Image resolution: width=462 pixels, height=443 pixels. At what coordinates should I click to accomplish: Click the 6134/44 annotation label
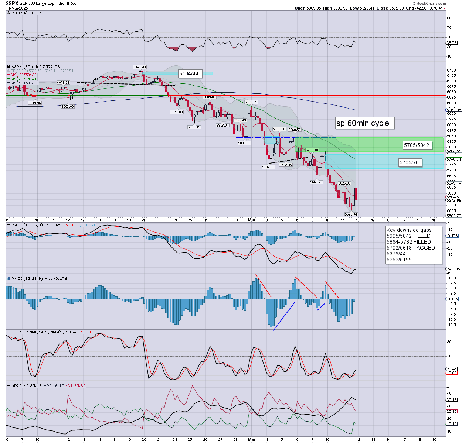point(189,73)
